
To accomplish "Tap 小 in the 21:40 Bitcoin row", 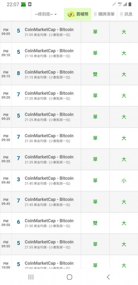I will pyautogui.click(x=124, y=181).
